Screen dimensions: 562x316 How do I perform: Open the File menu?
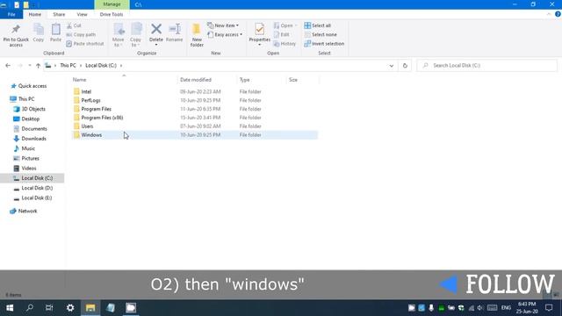[x=11, y=14]
